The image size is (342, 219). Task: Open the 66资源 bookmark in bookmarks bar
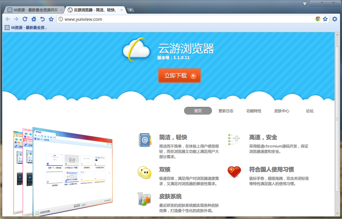coord(26,28)
